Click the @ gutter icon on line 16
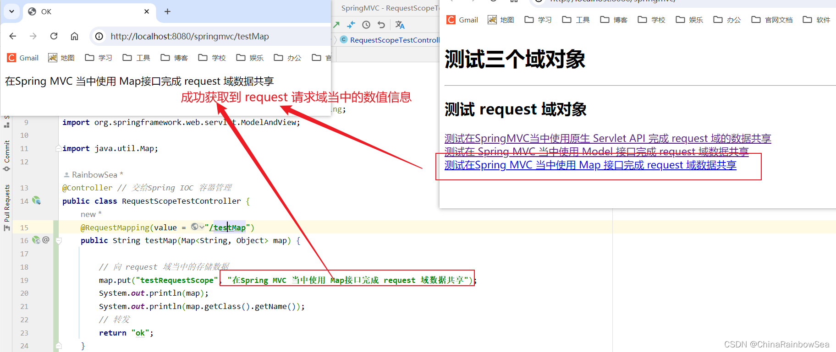This screenshot has width=836, height=352. pyautogui.click(x=46, y=239)
